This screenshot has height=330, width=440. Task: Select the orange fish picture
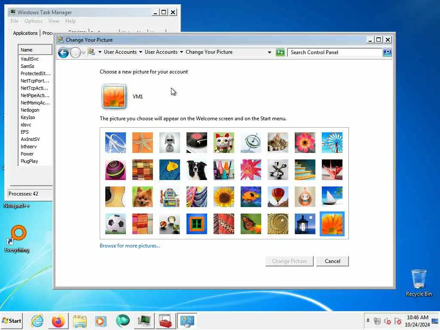[x=251, y=197]
